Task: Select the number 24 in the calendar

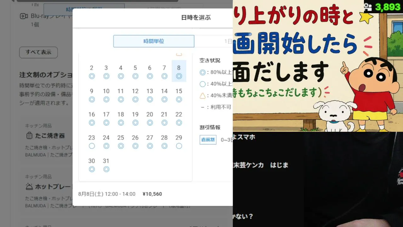Action: [106, 138]
